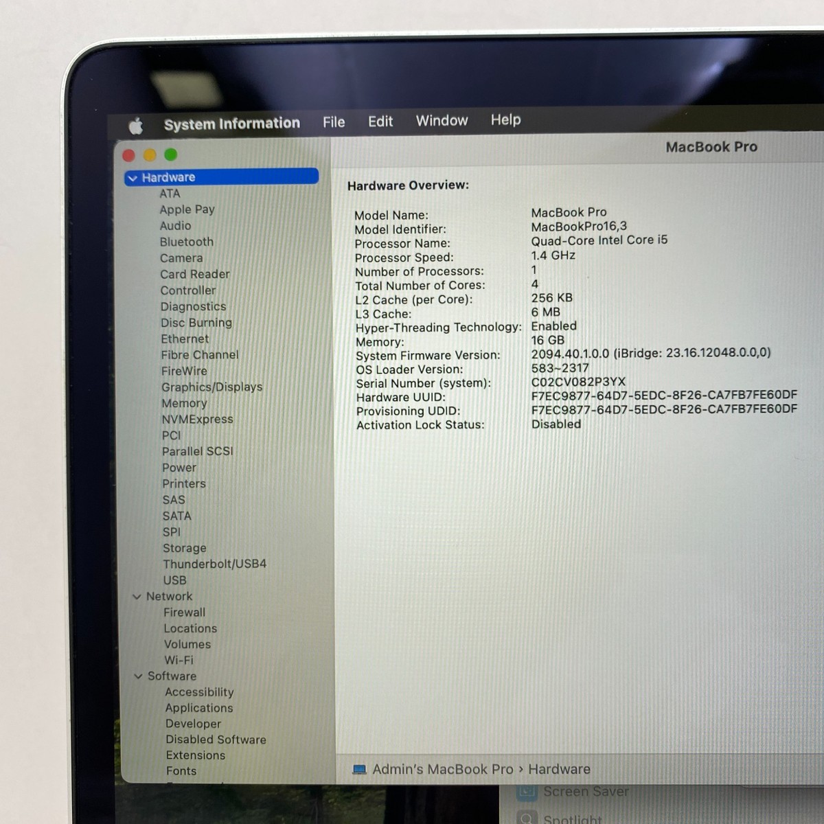824x824 pixels.
Task: Click the computer icon in the path bar
Action: click(x=359, y=770)
